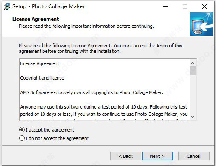Click the greyed-out maximize button

tap(185, 6)
